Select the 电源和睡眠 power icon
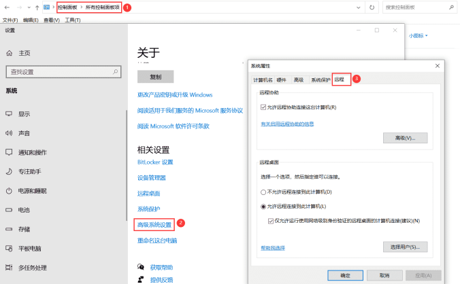 coord(9,191)
